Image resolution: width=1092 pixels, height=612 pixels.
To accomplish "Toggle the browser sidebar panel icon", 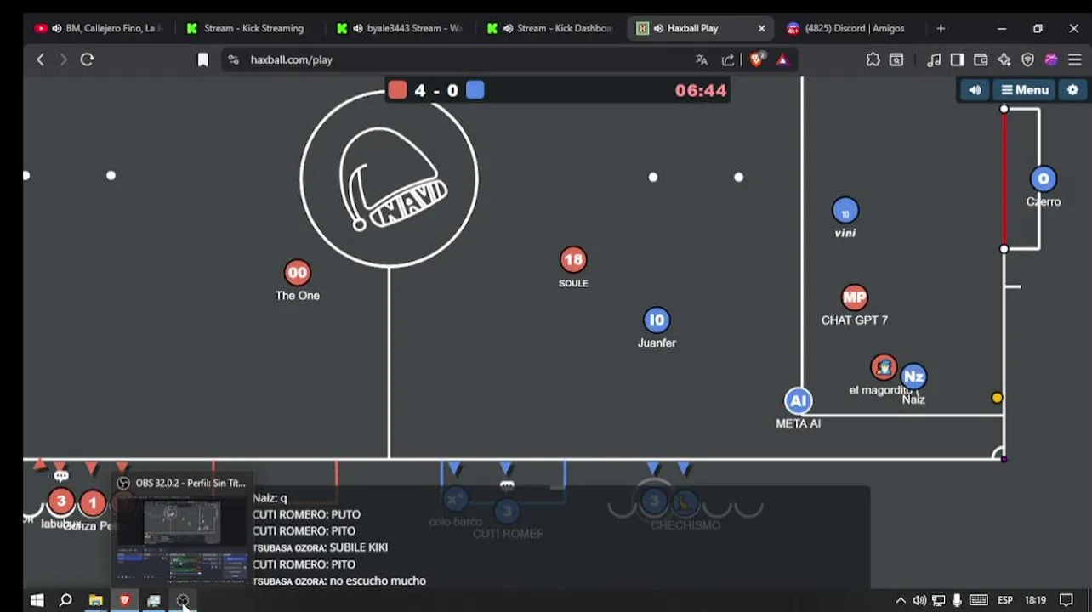I will [x=957, y=59].
